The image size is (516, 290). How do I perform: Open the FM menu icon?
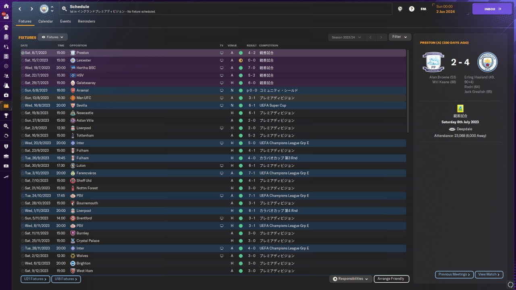click(x=423, y=9)
